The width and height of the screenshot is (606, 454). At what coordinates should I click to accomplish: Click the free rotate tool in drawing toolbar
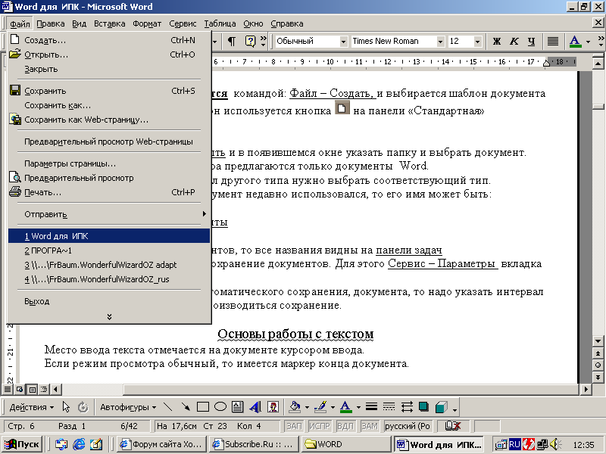83,407
